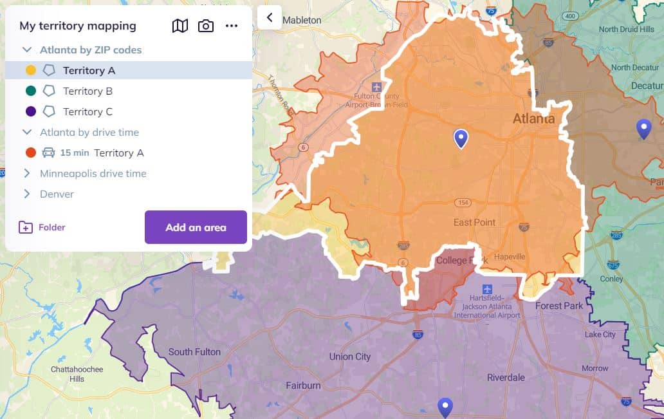Click the new Folder plus icon
The image size is (664, 419).
[x=26, y=227]
